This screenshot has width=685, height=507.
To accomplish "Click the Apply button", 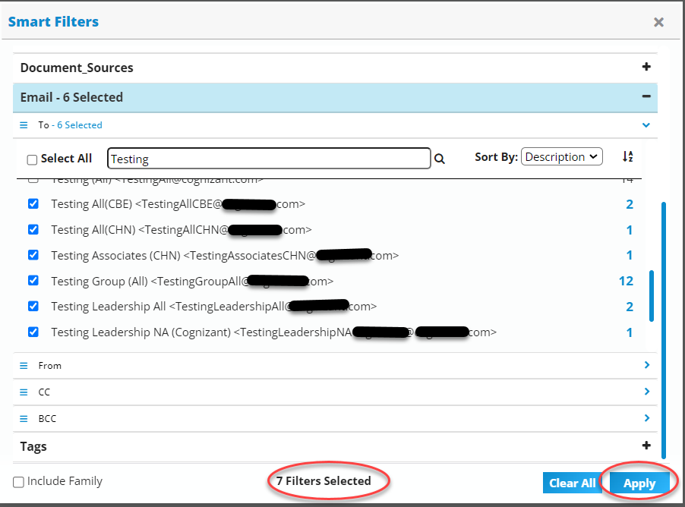I will pyautogui.click(x=640, y=483).
